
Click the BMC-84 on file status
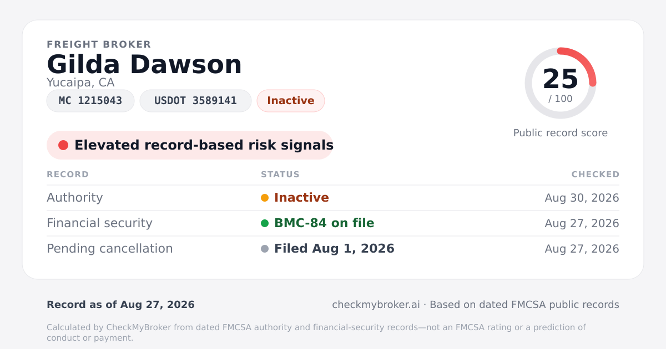tap(324, 223)
